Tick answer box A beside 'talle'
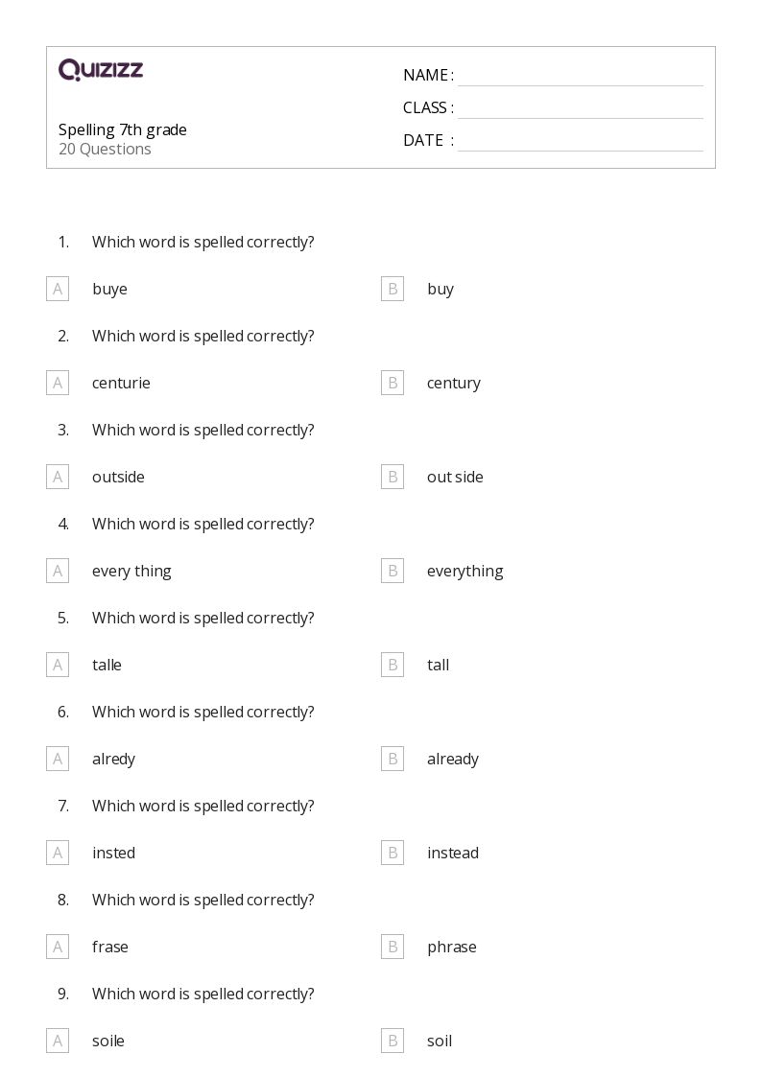 58,665
